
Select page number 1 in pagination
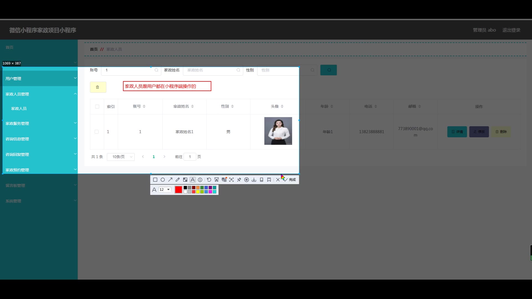pos(154,157)
